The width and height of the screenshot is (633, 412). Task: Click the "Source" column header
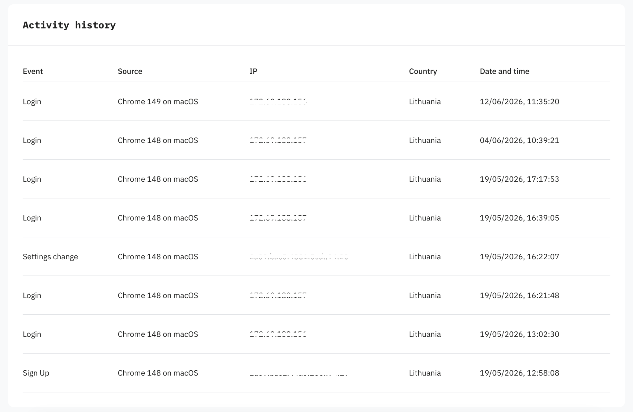130,71
